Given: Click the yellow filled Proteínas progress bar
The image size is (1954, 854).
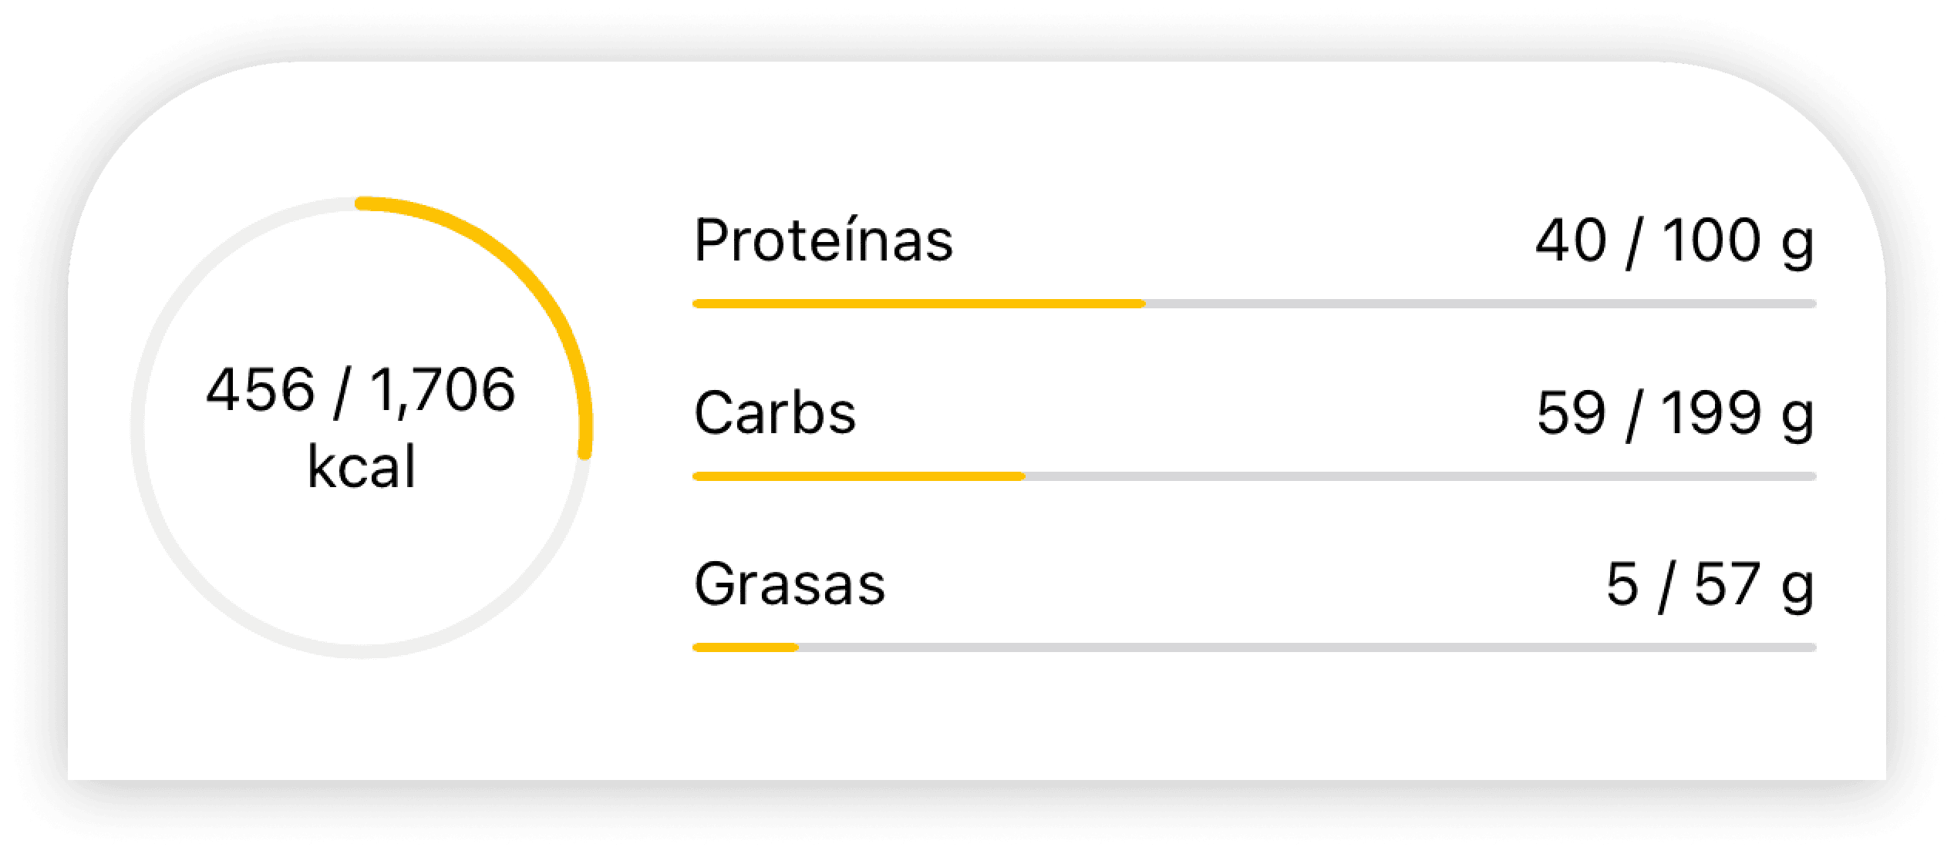Looking at the screenshot, I should pyautogui.click(x=918, y=304).
